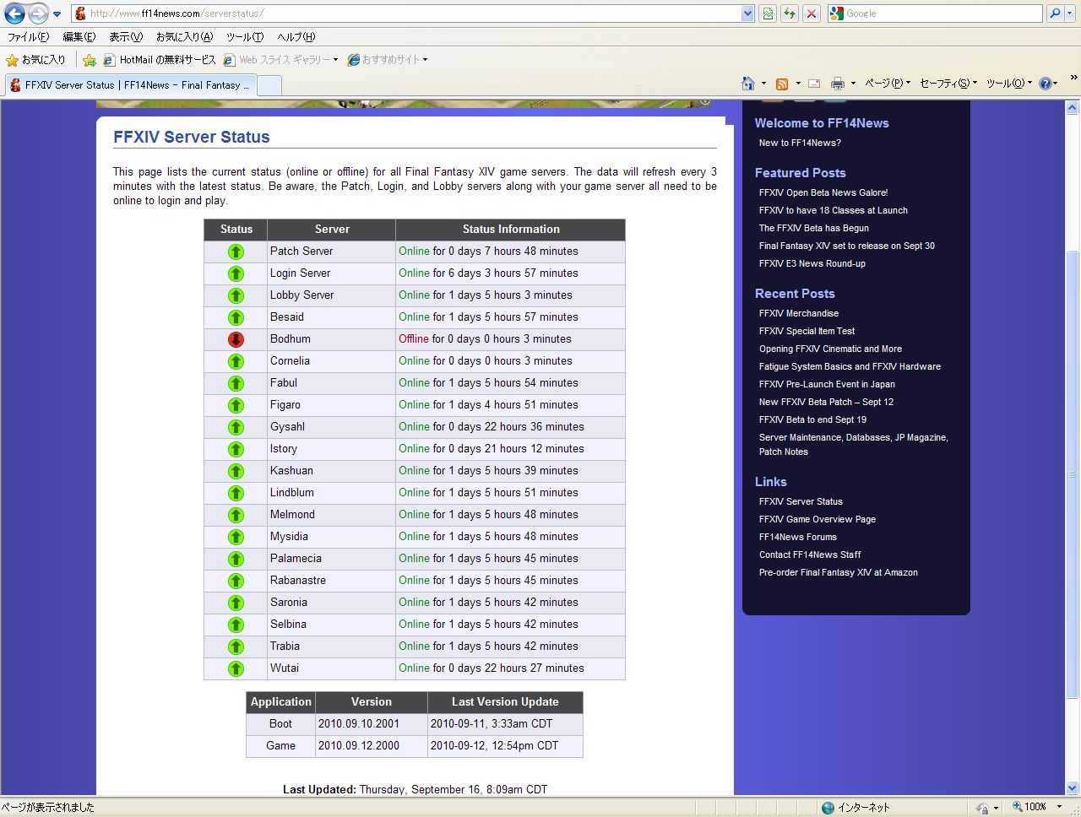Click the RSS feeds icon
1081x817 pixels.
click(x=782, y=84)
